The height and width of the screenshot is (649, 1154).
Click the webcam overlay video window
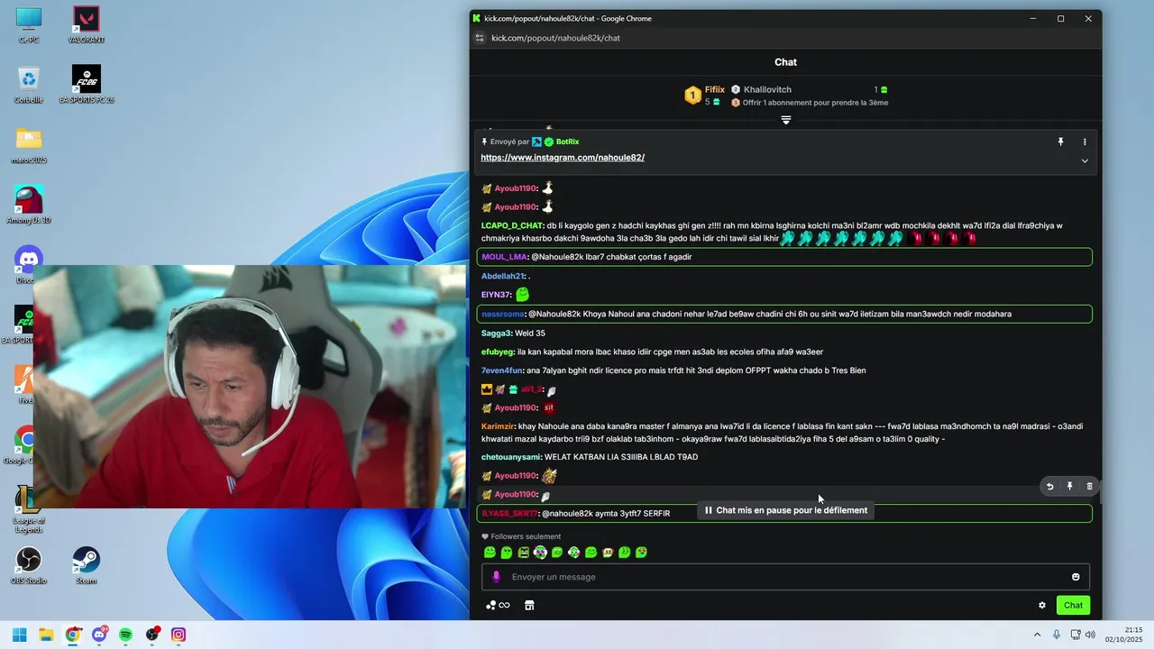[250, 387]
